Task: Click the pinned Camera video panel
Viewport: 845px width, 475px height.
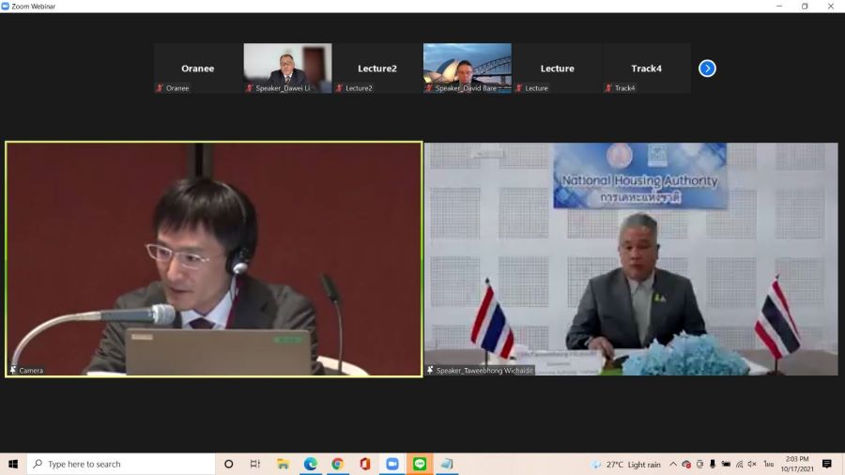Action: click(214, 259)
